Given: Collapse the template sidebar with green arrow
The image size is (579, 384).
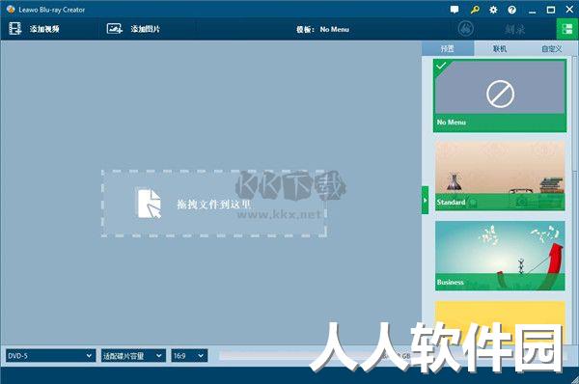Looking at the screenshot, I should click(x=425, y=200).
